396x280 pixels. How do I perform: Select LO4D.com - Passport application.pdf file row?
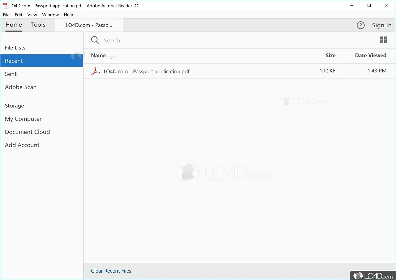pos(240,71)
